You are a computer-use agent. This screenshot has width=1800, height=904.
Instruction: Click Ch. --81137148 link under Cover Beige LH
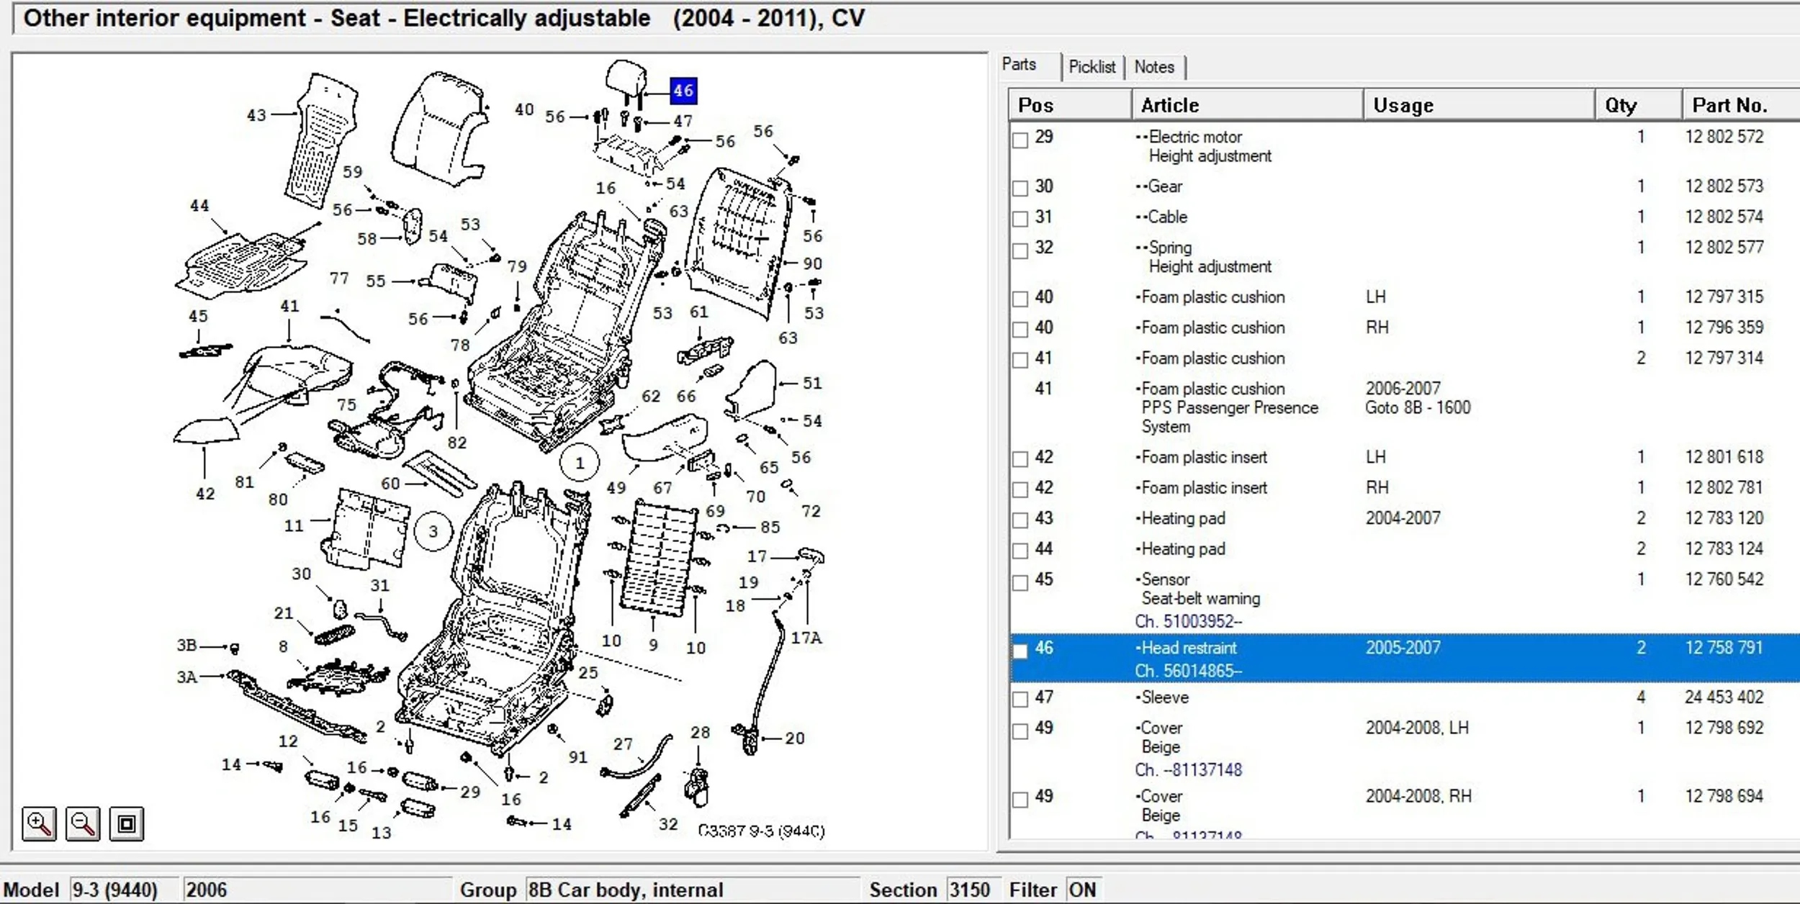tap(1188, 769)
